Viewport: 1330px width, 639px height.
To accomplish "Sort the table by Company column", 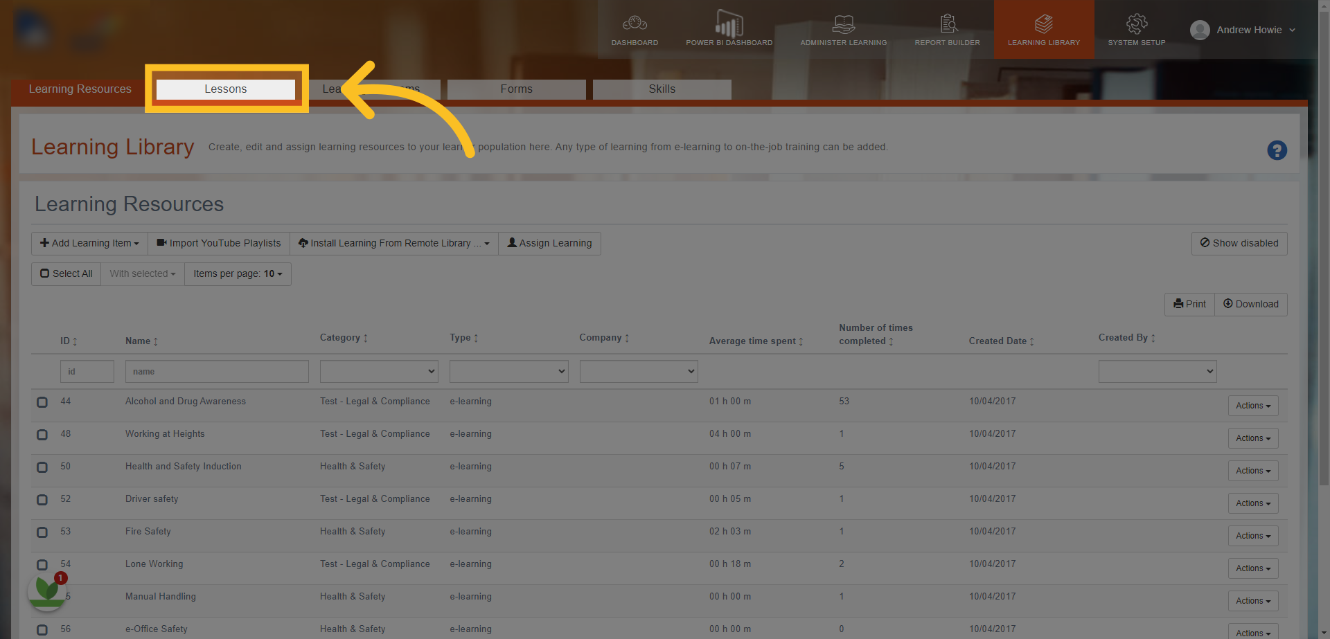I will tap(604, 338).
